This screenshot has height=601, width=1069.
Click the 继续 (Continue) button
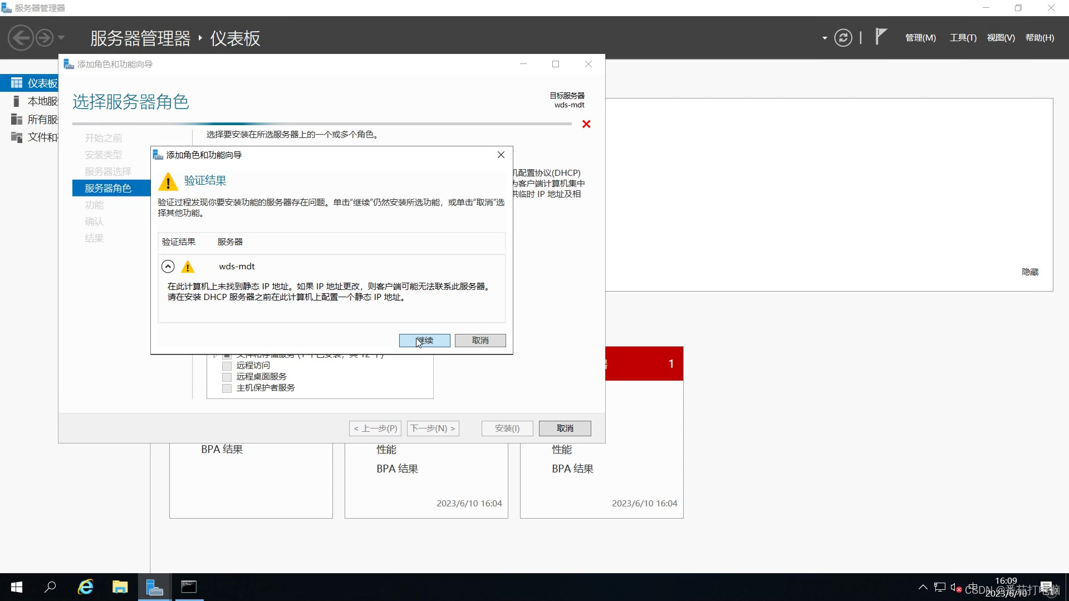coord(424,341)
